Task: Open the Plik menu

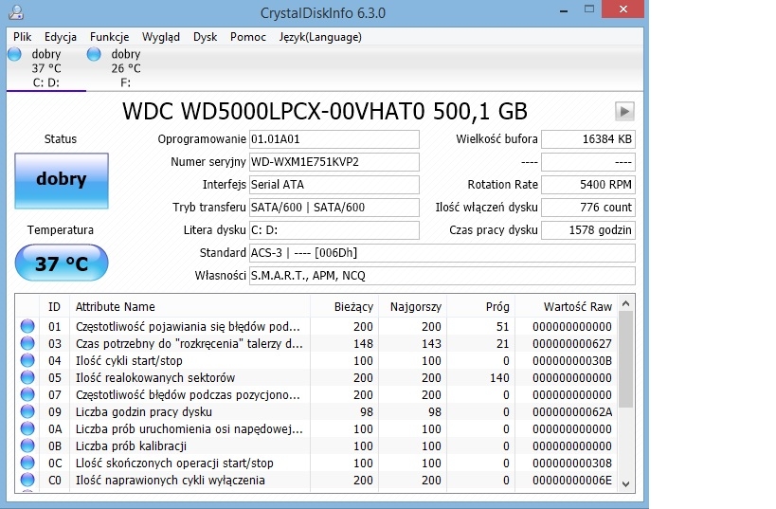Action: click(23, 37)
